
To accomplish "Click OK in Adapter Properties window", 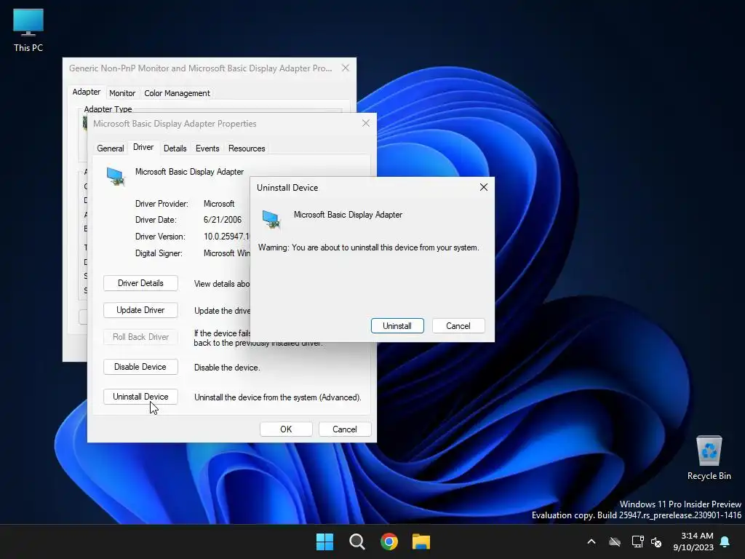I will tap(286, 429).
